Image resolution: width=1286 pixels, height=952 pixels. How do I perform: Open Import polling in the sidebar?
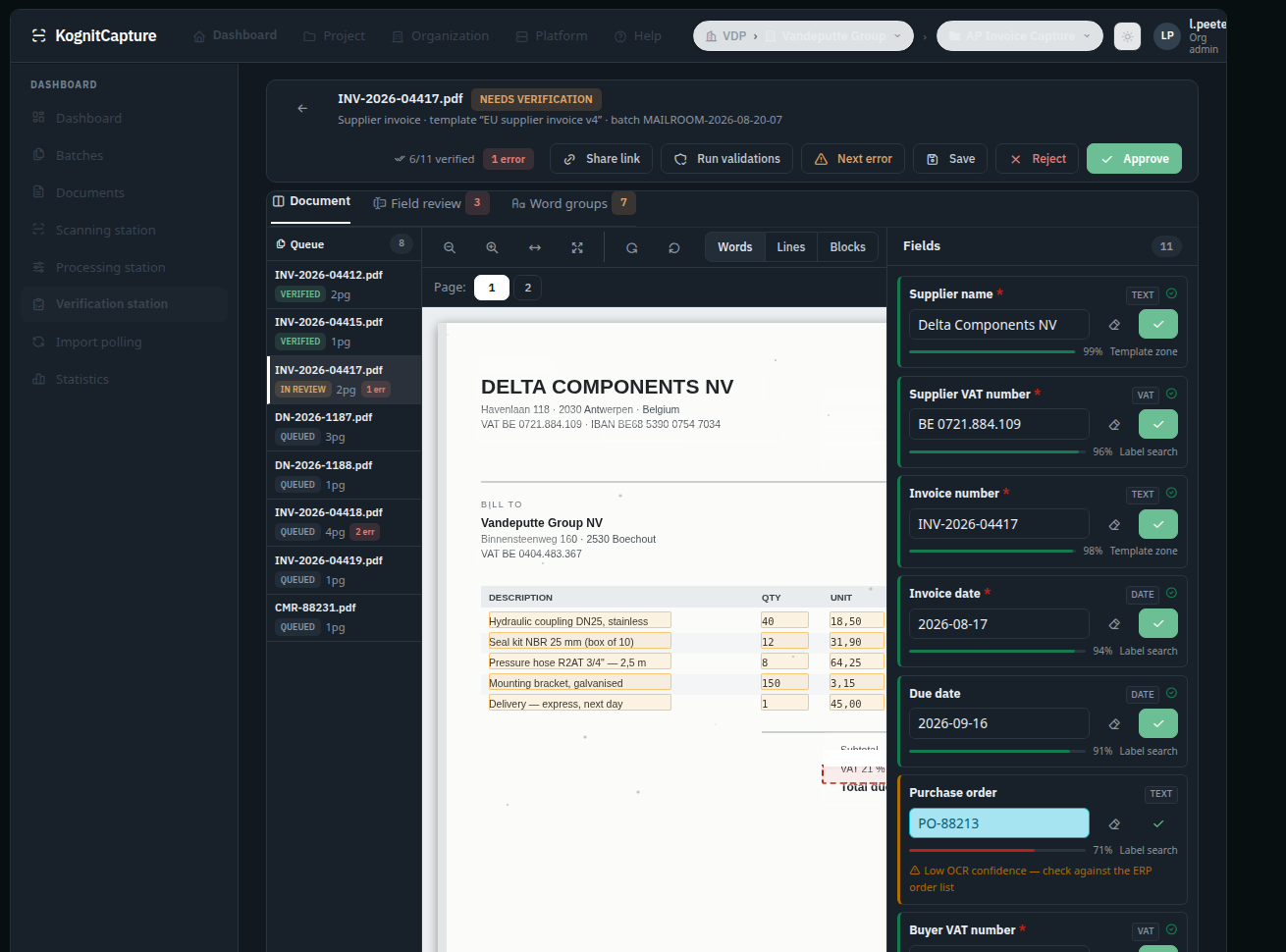click(124, 342)
